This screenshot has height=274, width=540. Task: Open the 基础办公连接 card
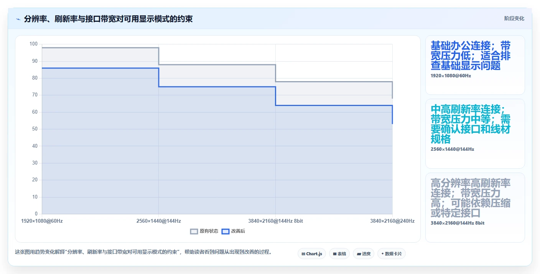point(475,65)
